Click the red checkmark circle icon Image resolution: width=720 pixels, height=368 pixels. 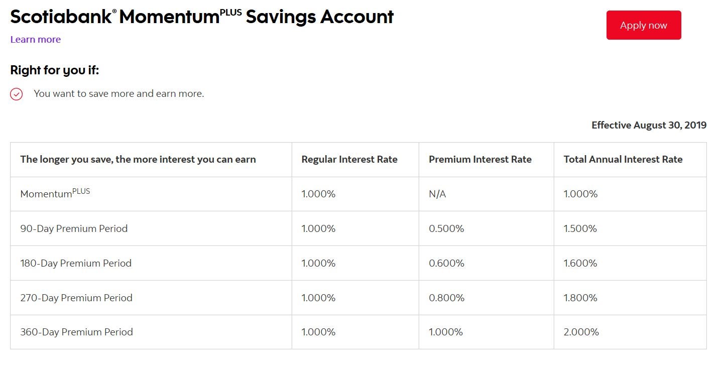click(x=17, y=94)
